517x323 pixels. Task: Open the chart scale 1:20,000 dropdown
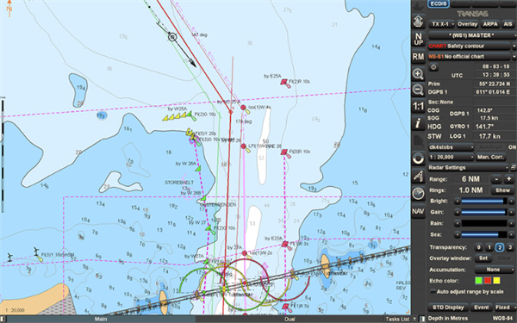(451, 158)
